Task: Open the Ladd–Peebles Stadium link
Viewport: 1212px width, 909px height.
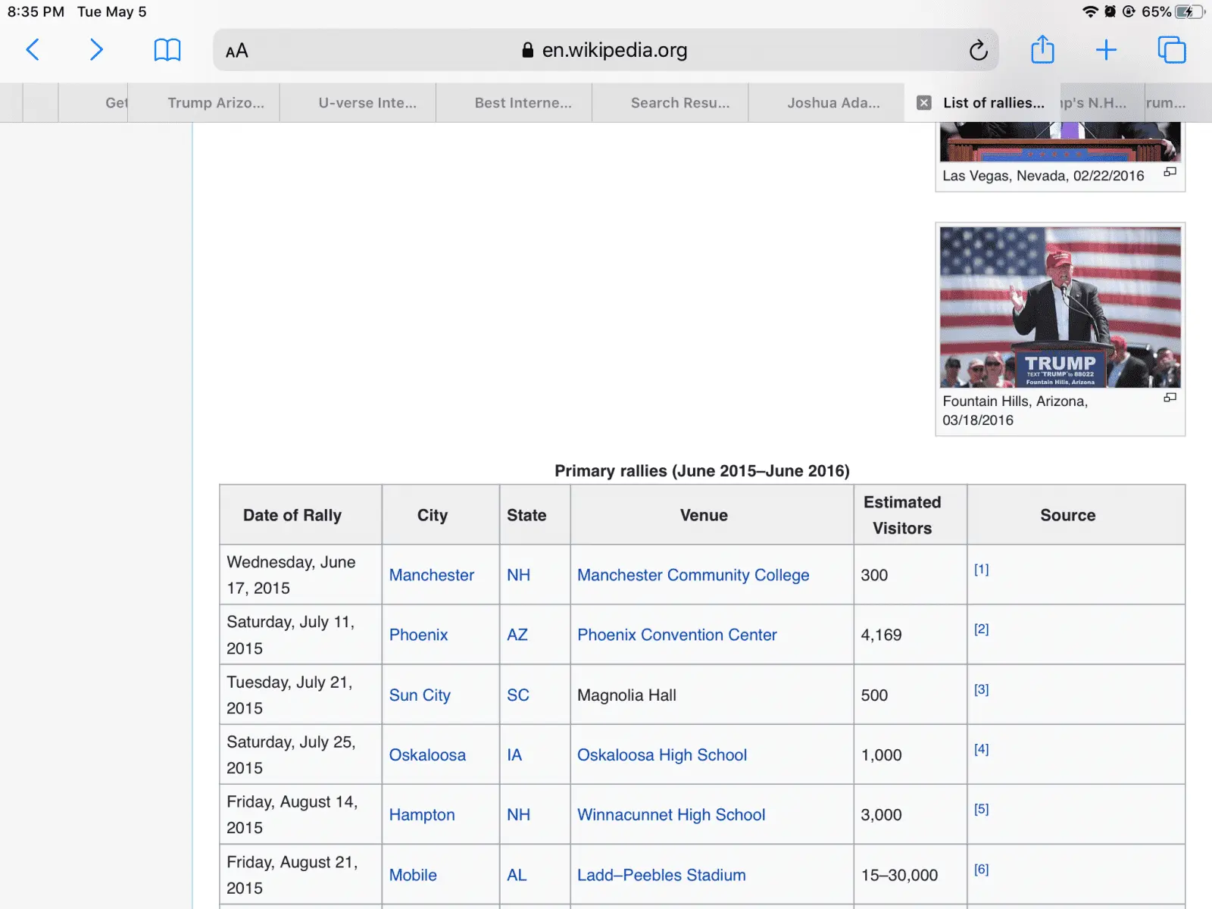Action: tap(661, 875)
